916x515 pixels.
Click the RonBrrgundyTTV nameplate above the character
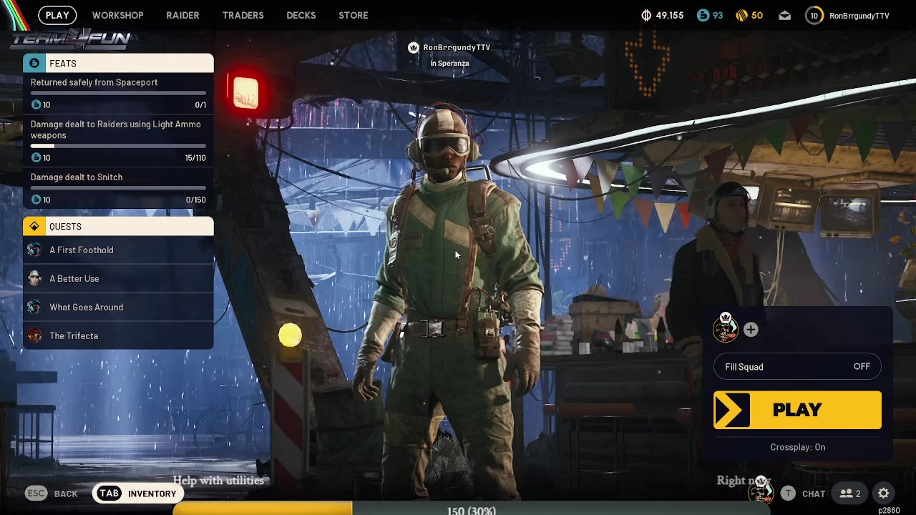pos(457,47)
